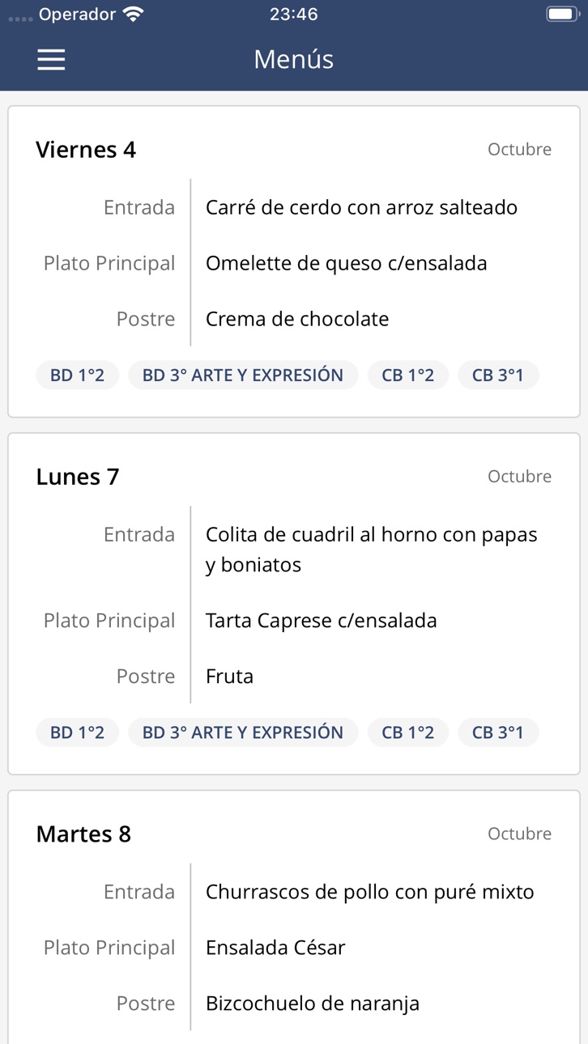Tap the battery indicator icon
The height and width of the screenshot is (1044, 588).
coord(562,14)
